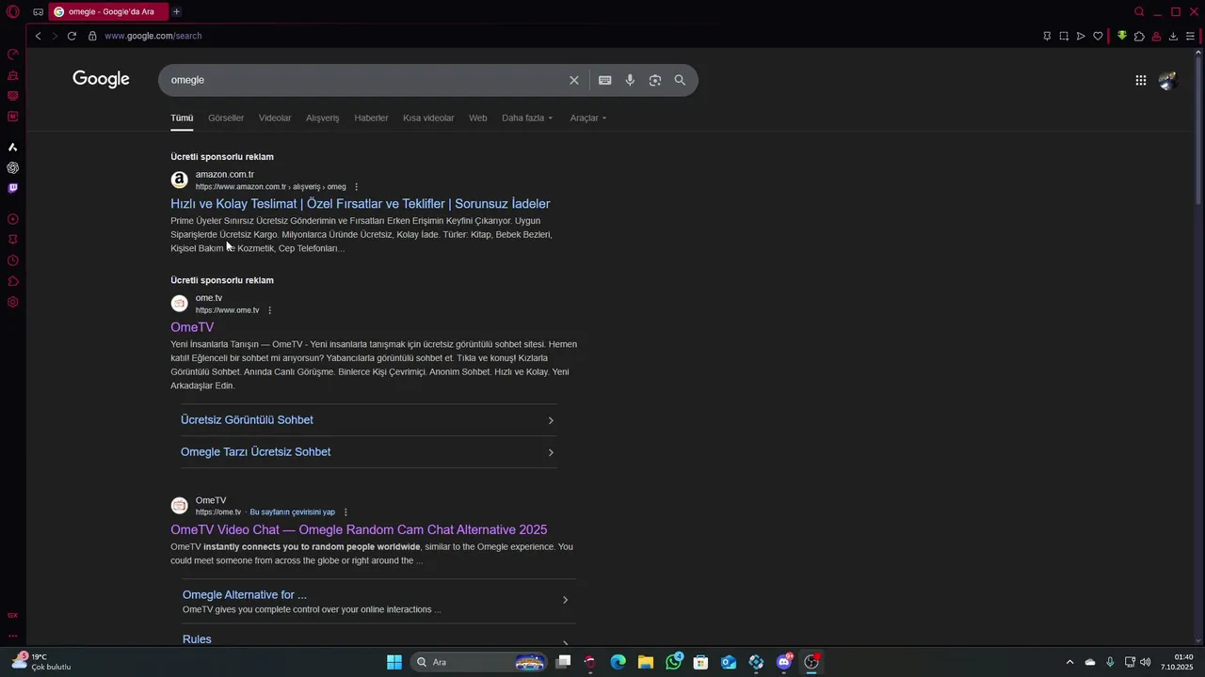
Task: Open sidebar Settings gear icon
Action: pyautogui.click(x=13, y=302)
